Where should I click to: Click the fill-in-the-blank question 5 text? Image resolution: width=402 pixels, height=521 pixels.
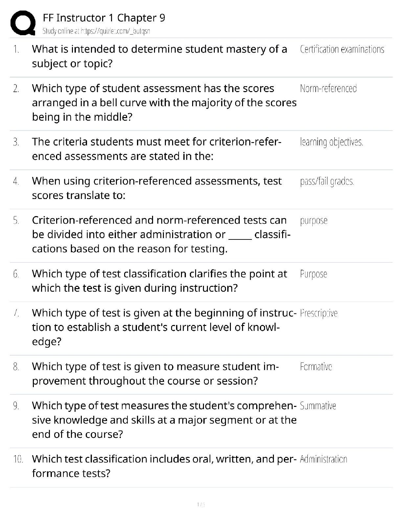[x=161, y=235]
